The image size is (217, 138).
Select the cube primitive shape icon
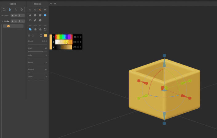tap(45, 15)
